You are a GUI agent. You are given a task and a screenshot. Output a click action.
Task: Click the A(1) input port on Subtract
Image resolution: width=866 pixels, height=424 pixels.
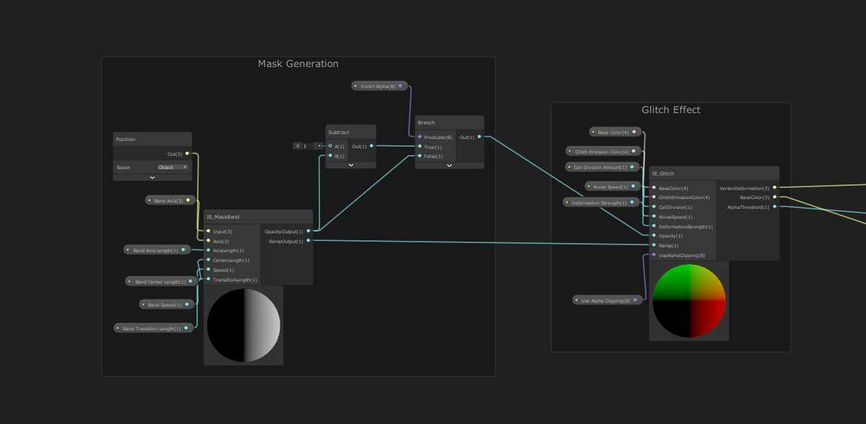point(330,146)
